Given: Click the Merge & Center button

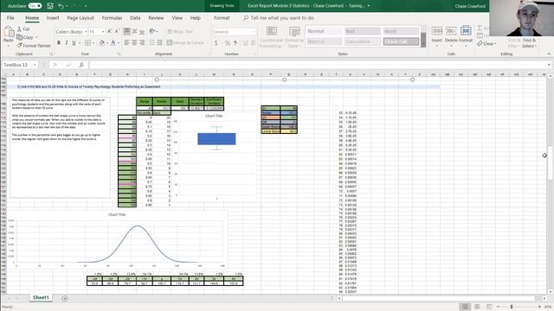Looking at the screenshot, I should point(185,42).
